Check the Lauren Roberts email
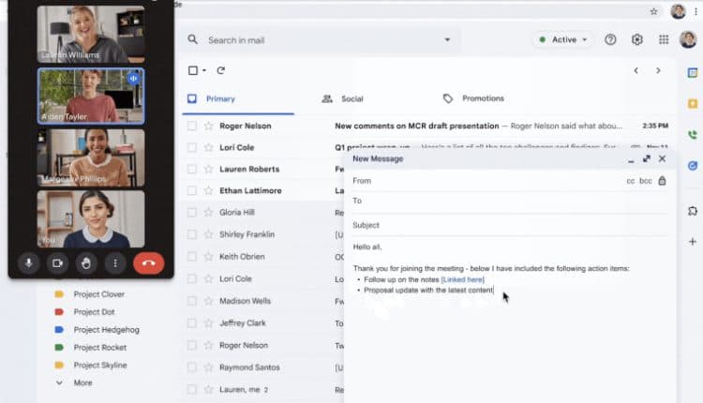The width and height of the screenshot is (703, 403). click(192, 169)
